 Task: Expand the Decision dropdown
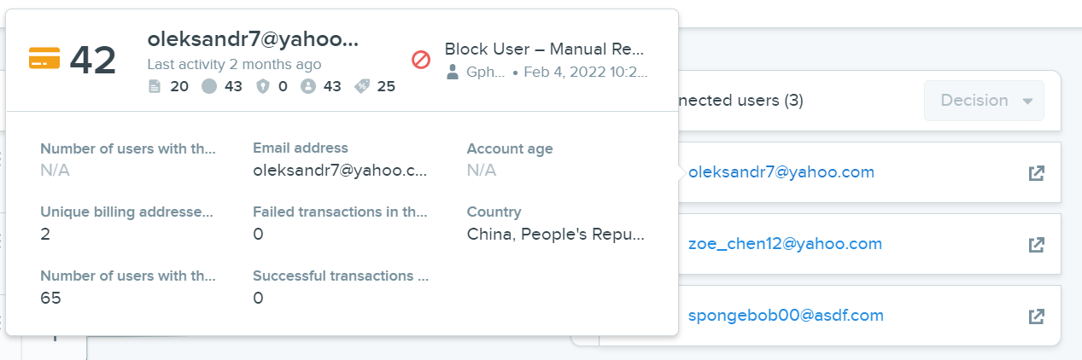tap(984, 101)
